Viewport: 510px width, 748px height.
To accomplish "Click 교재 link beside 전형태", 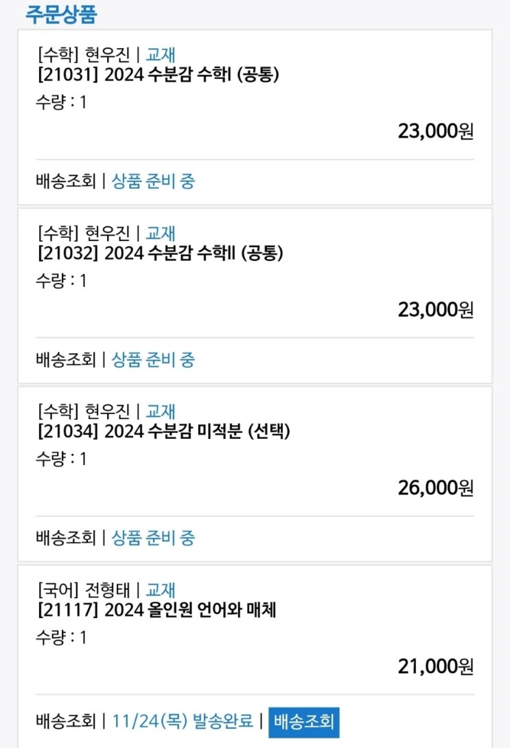I will (x=161, y=590).
